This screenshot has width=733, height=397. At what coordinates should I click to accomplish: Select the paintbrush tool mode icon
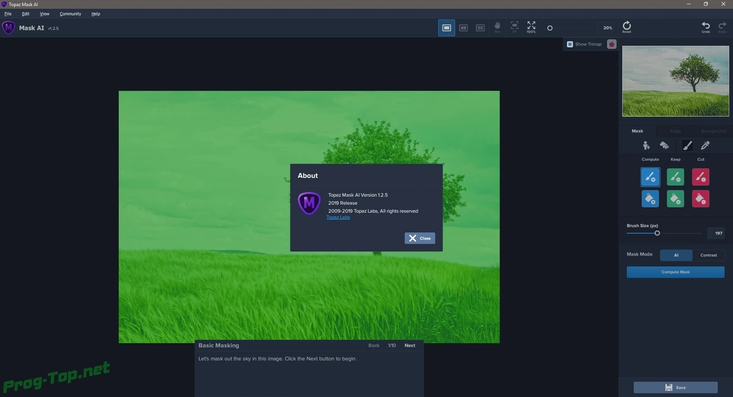[x=687, y=145]
